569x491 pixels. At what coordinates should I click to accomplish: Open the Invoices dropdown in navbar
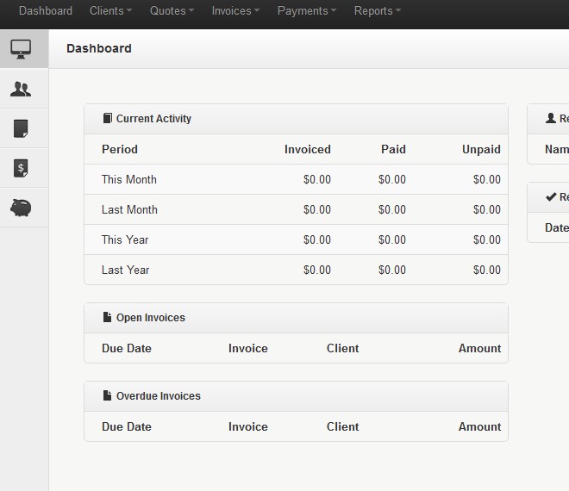(235, 11)
